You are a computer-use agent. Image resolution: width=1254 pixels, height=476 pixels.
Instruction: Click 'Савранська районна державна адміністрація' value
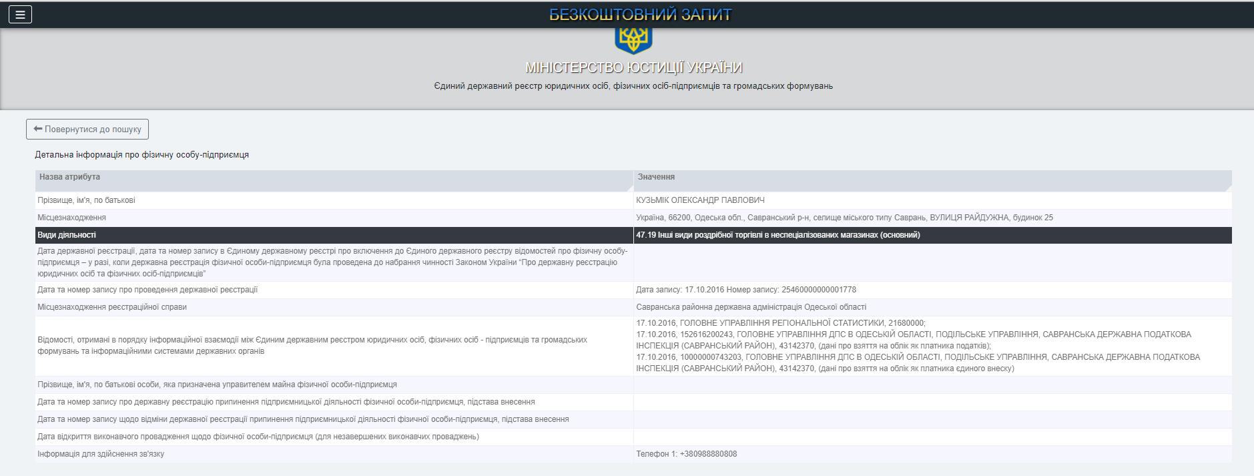coord(751,307)
